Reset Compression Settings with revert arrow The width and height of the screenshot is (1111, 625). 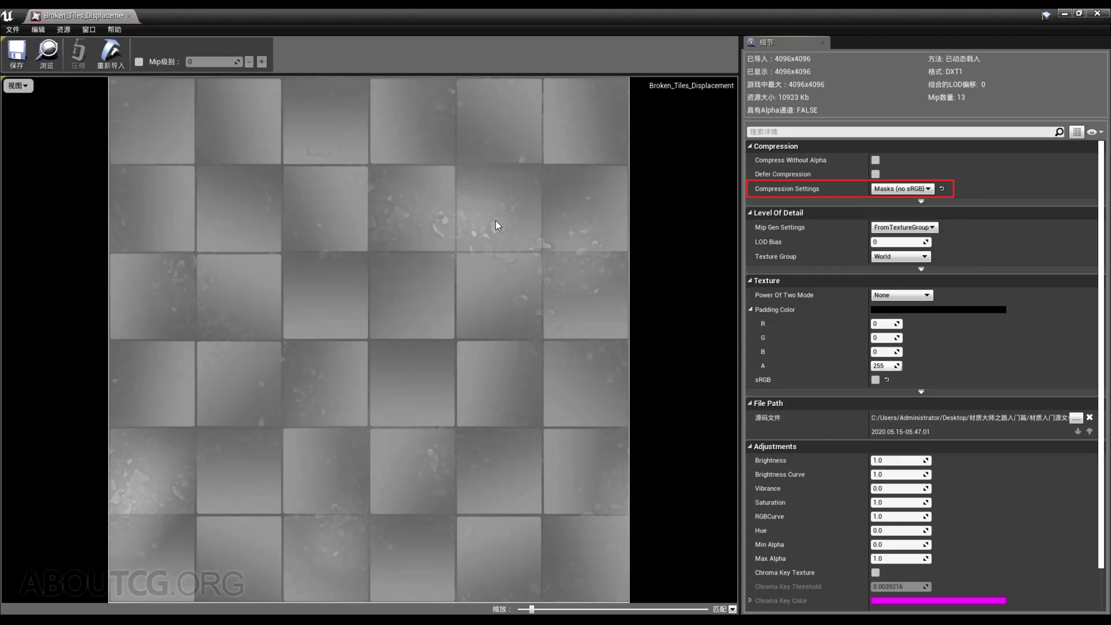pyautogui.click(x=942, y=188)
